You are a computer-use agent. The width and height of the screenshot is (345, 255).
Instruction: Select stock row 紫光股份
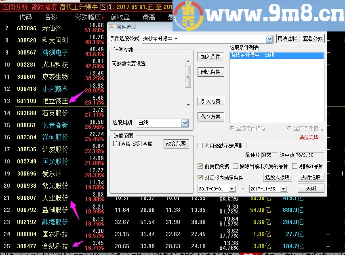[x=55, y=186]
